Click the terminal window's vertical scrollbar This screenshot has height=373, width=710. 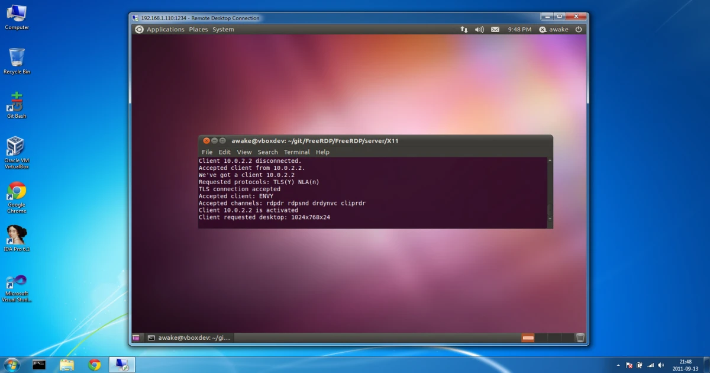(550, 189)
